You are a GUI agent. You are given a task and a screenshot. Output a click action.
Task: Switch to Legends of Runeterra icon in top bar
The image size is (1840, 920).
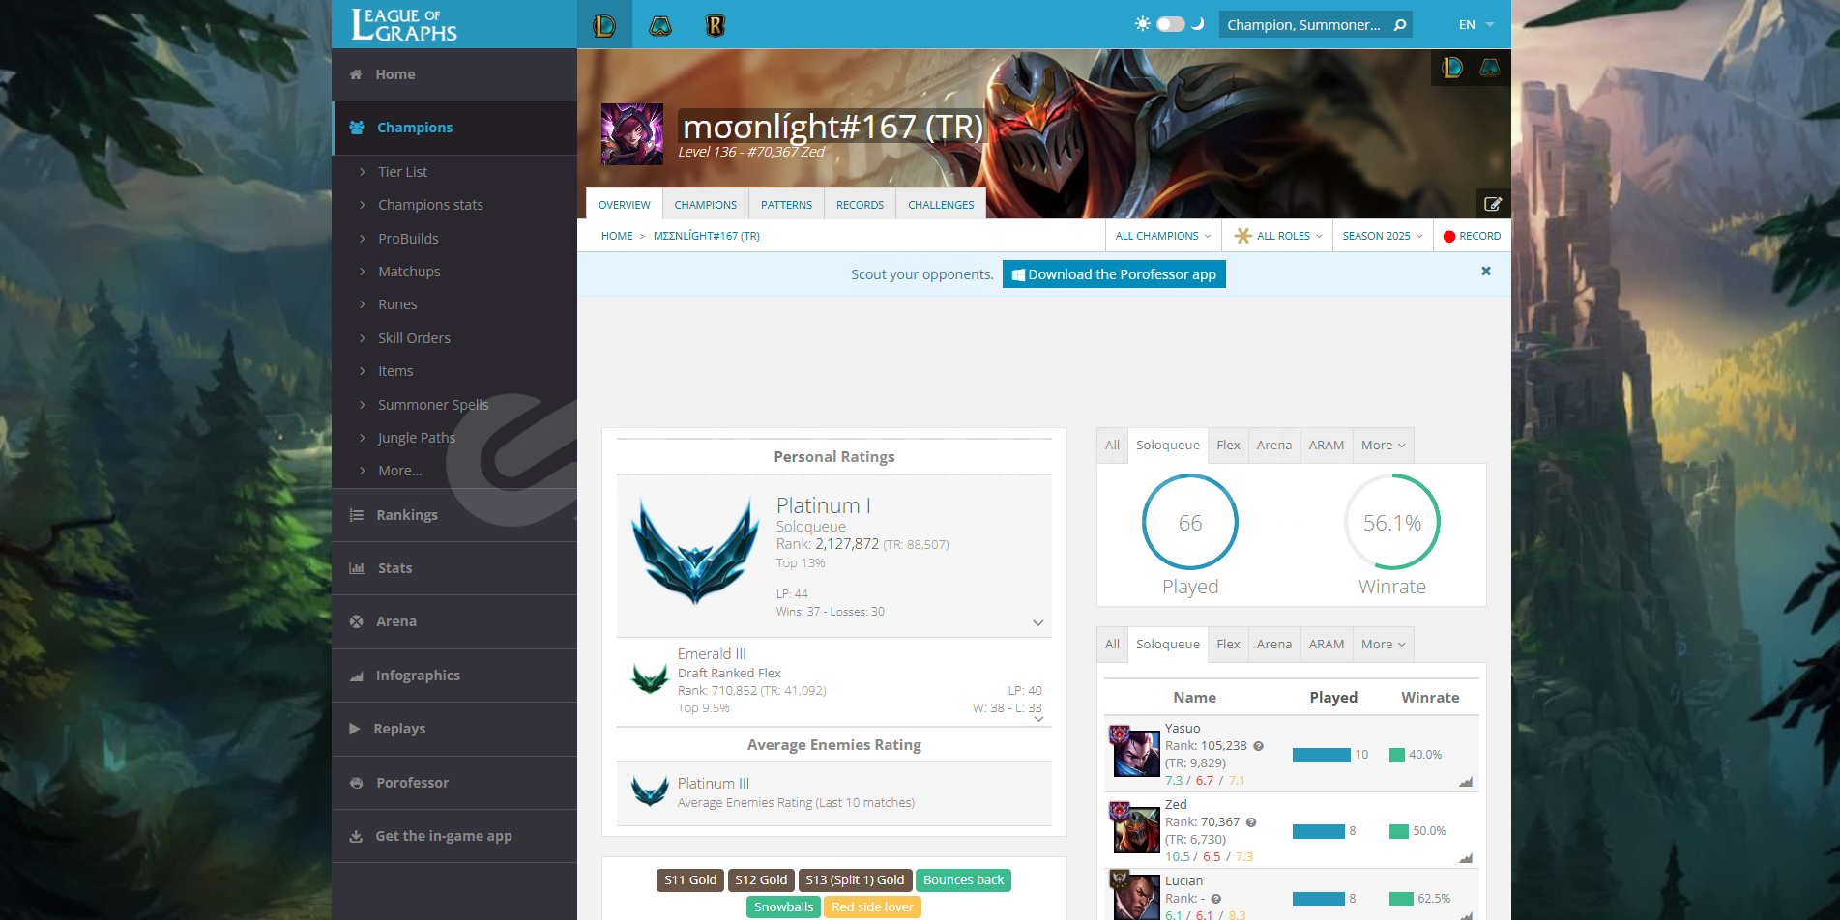point(716,25)
